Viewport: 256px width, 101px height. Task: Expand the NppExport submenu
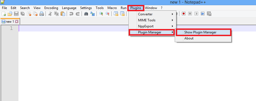[152, 26]
